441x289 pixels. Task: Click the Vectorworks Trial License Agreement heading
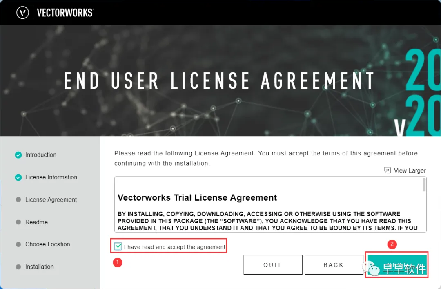pyautogui.click(x=197, y=198)
